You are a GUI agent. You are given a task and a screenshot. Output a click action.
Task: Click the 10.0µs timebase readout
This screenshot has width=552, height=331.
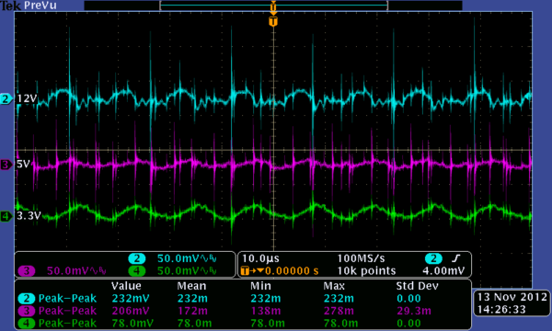pos(260,259)
